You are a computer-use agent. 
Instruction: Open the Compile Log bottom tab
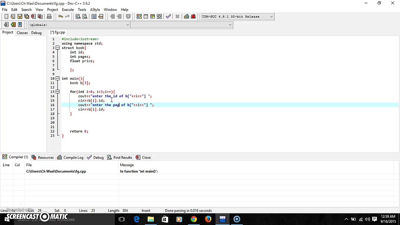pyautogui.click(x=70, y=157)
